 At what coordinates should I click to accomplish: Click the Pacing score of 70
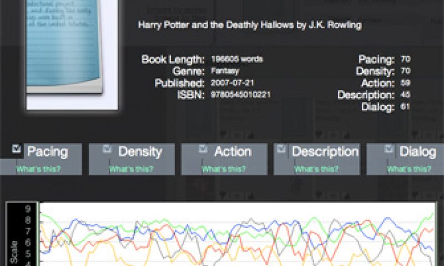(x=405, y=59)
